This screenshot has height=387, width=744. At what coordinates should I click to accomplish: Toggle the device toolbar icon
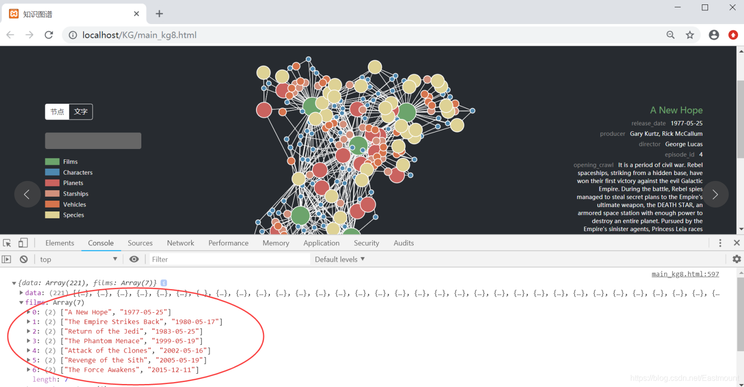click(x=23, y=243)
